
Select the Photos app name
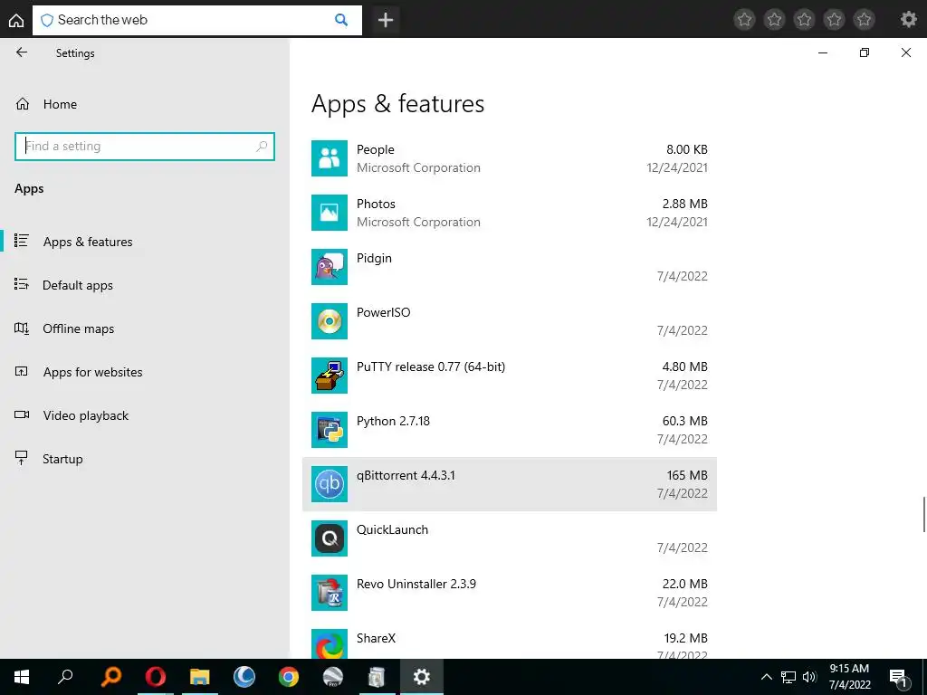point(376,204)
